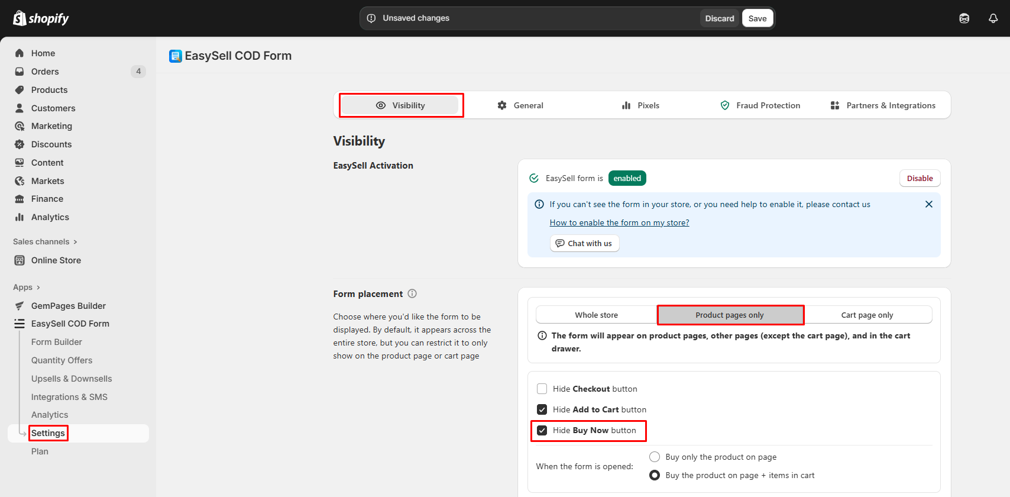Open the GemPages Builder app
The height and width of the screenshot is (497, 1010).
click(68, 306)
